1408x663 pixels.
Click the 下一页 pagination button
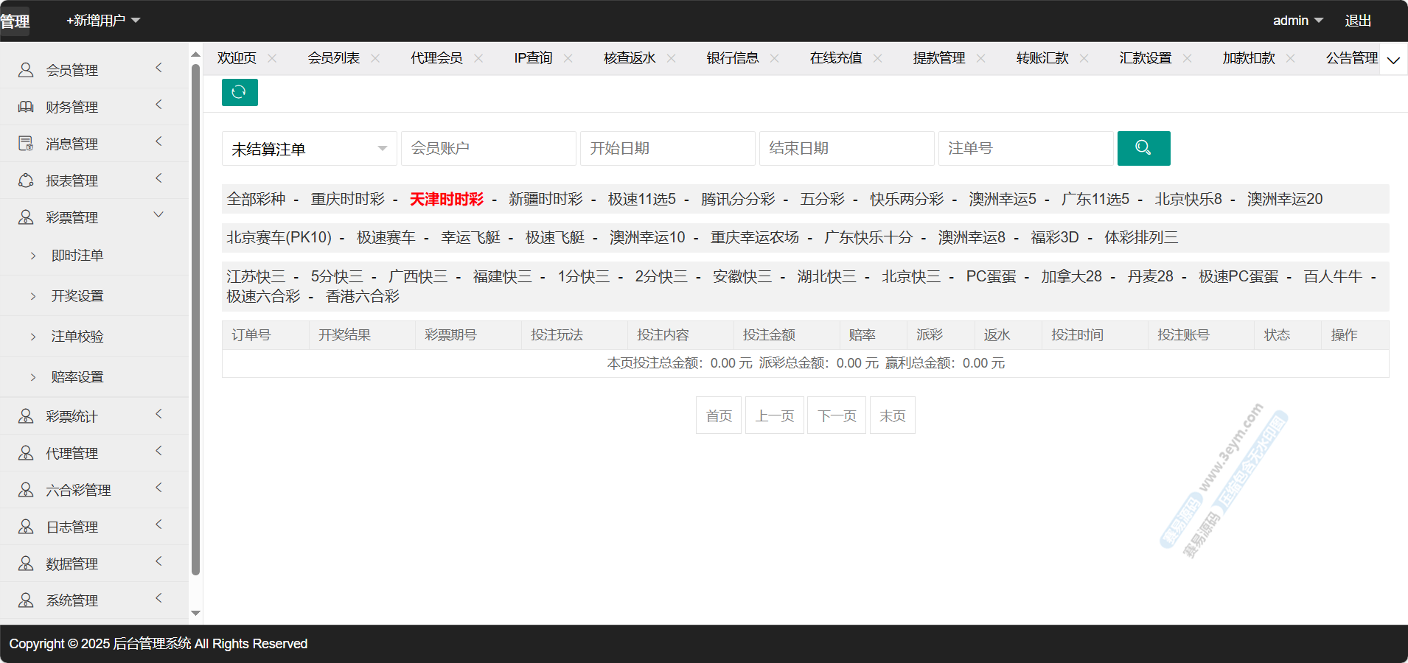tap(837, 416)
